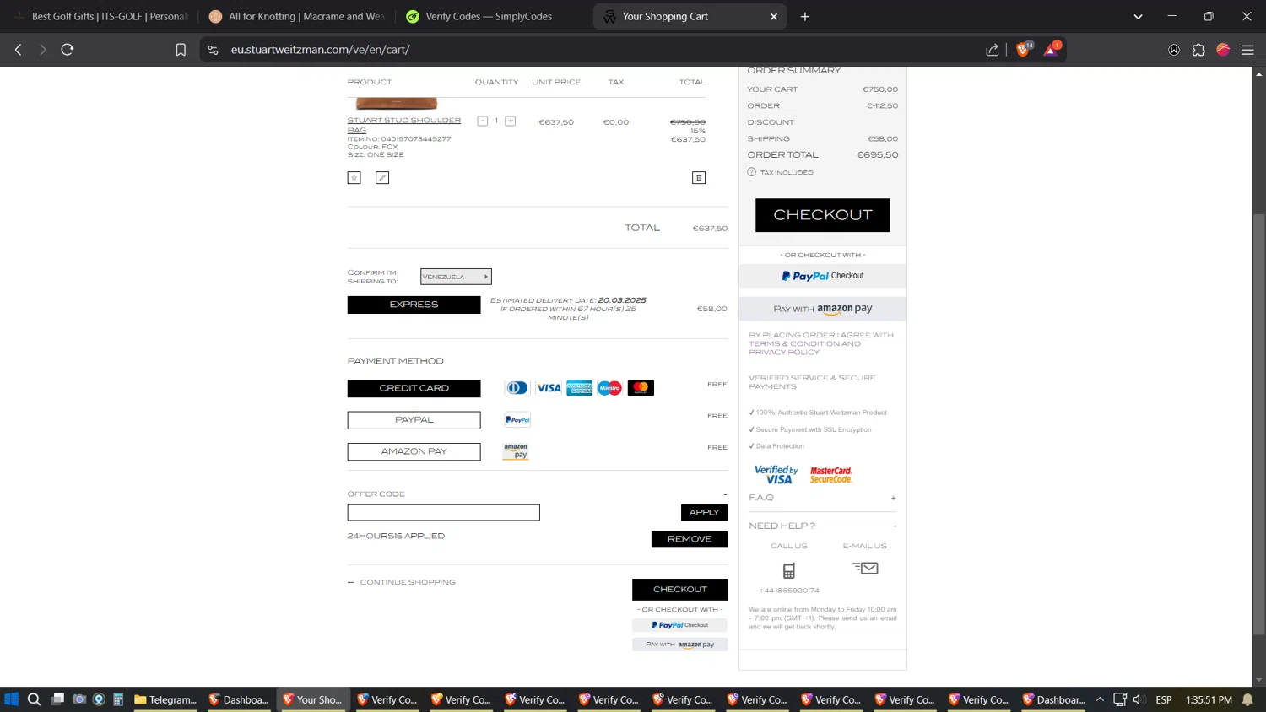Open the shoulder bag product thumbnail
The height and width of the screenshot is (712, 1266).
pos(397,103)
